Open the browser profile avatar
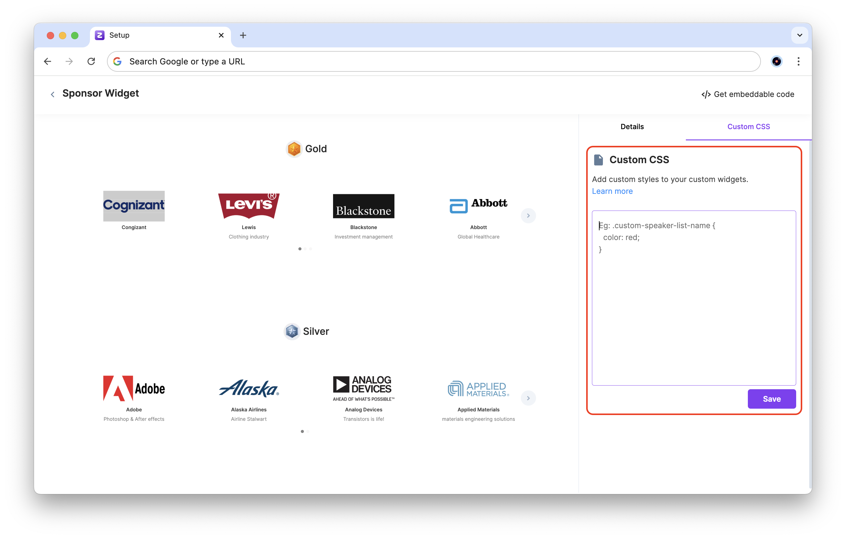The height and width of the screenshot is (539, 846). (776, 61)
